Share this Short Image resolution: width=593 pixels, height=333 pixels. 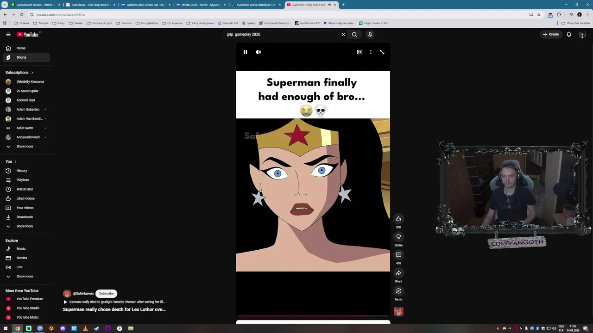coord(398,273)
